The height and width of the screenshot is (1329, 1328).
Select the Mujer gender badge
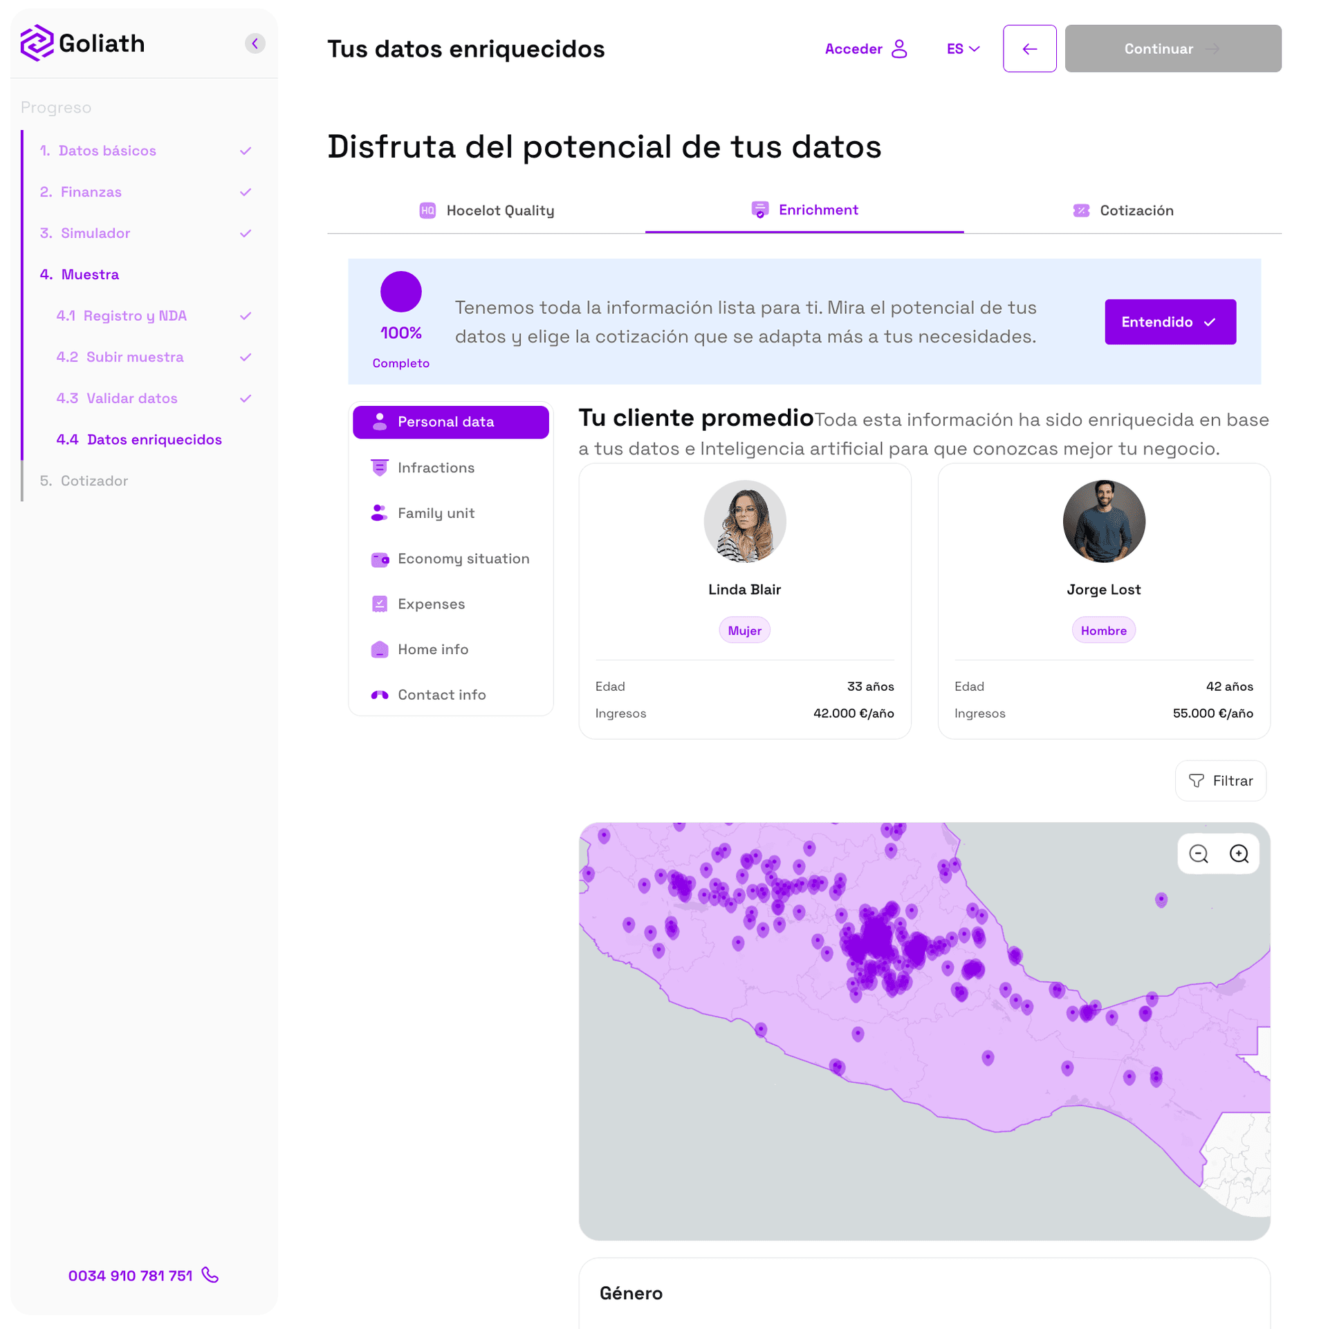coord(744,630)
